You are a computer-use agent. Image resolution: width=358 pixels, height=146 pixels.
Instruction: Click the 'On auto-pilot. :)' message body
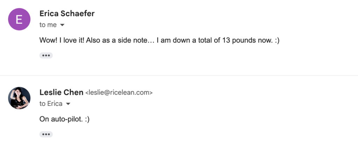pyautogui.click(x=64, y=119)
